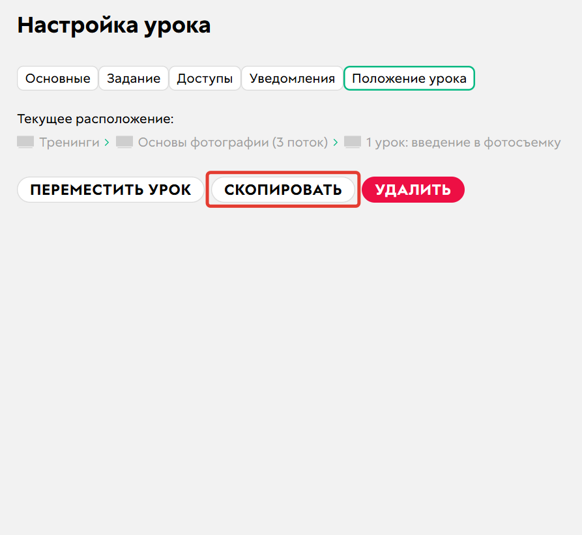Image resolution: width=582 pixels, height=535 pixels.
Task: Click the highlighted СКОПИРОВАТЬ button
Action: (x=283, y=190)
